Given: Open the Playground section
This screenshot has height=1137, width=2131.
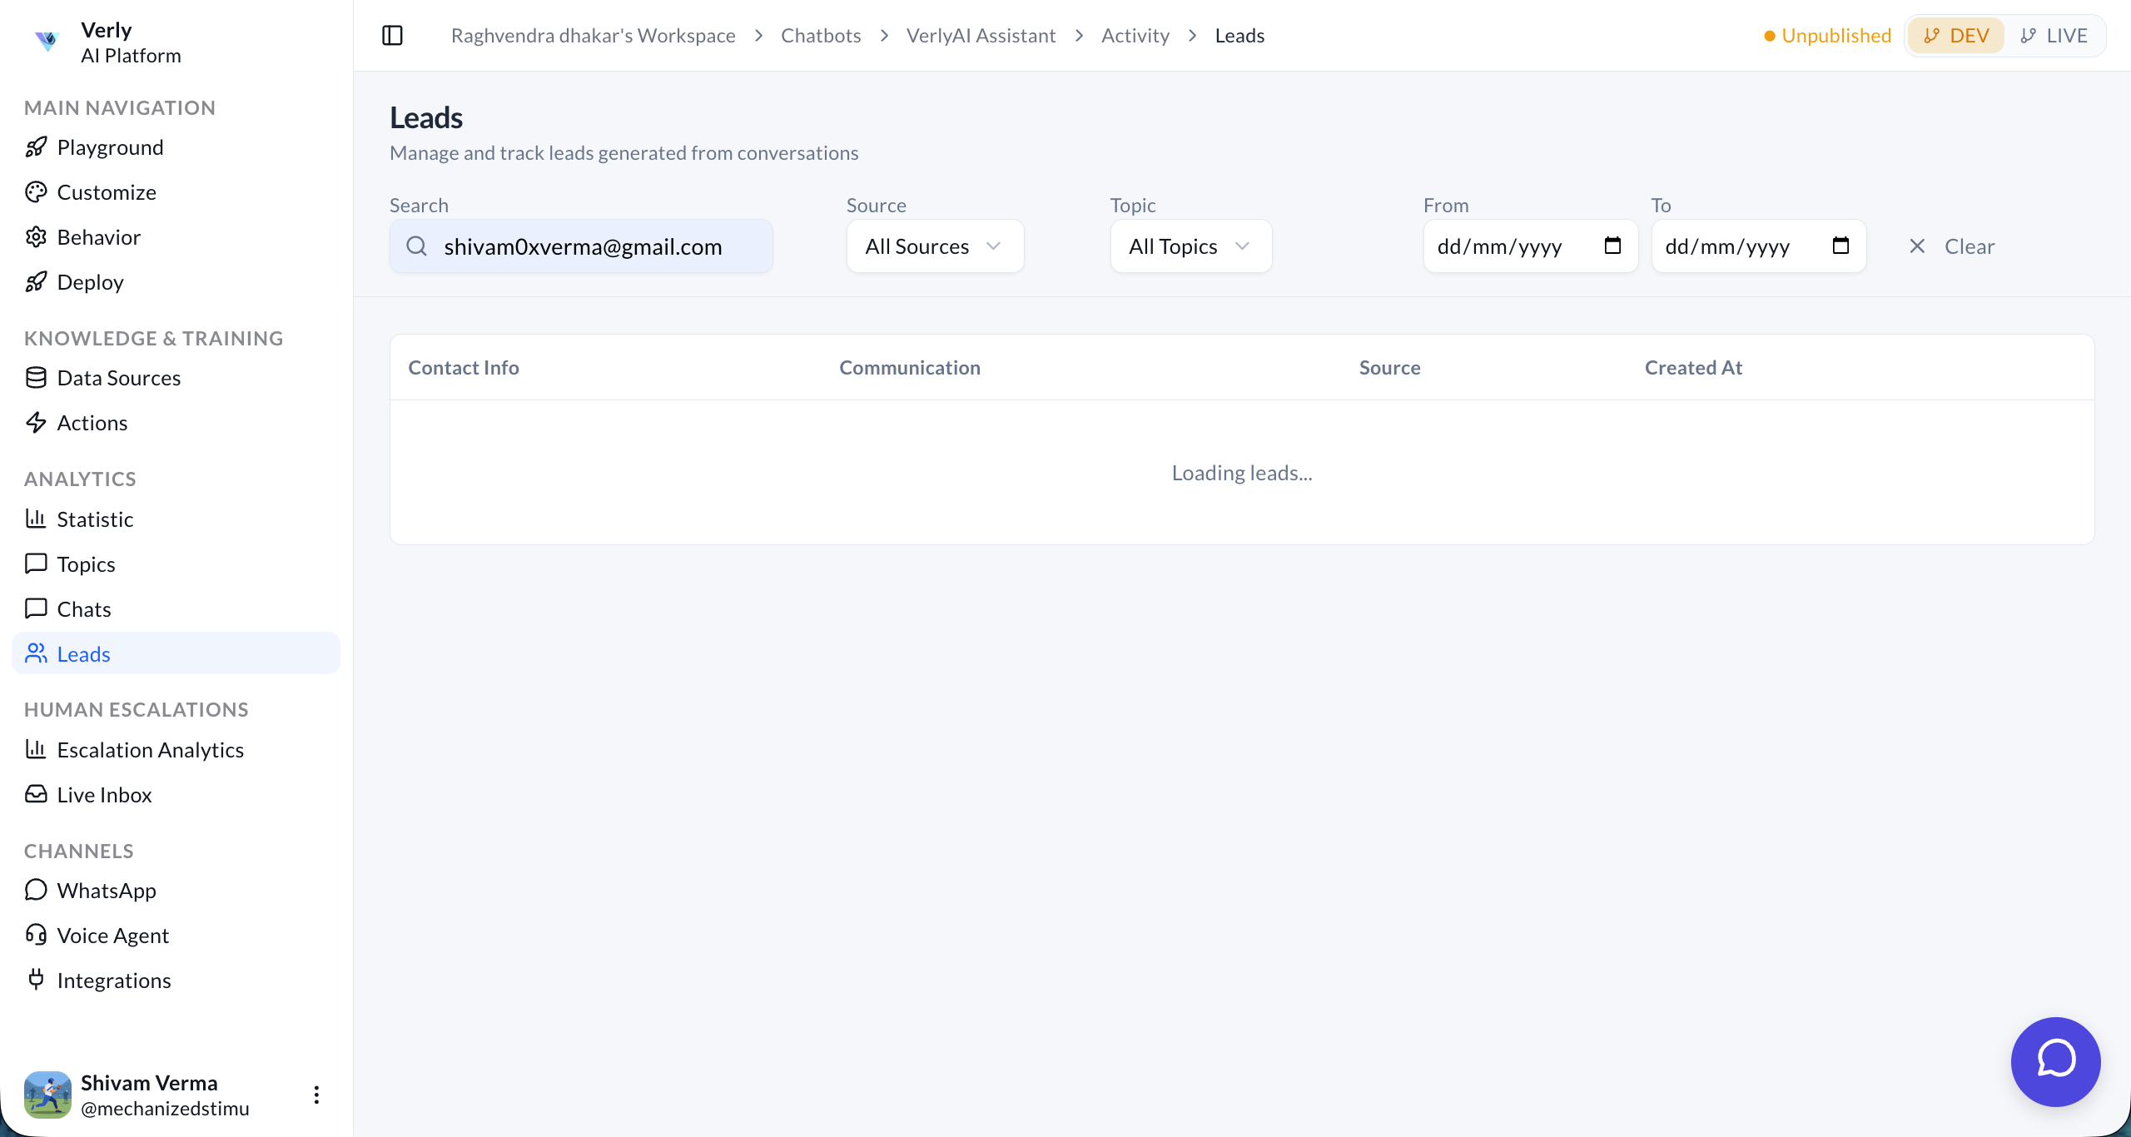Looking at the screenshot, I should point(111,147).
